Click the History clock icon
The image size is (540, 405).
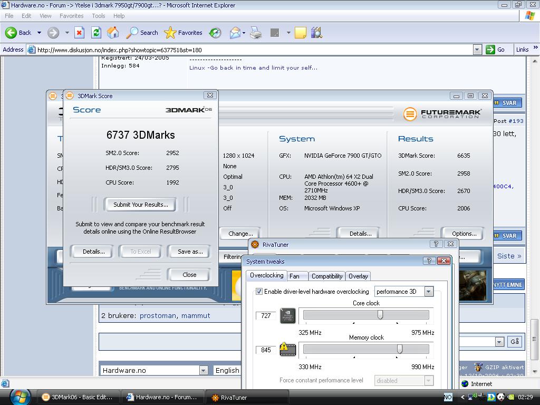point(215,33)
